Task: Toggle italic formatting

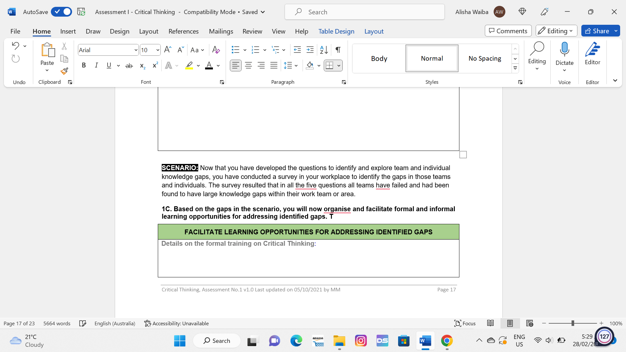Action: (x=96, y=65)
